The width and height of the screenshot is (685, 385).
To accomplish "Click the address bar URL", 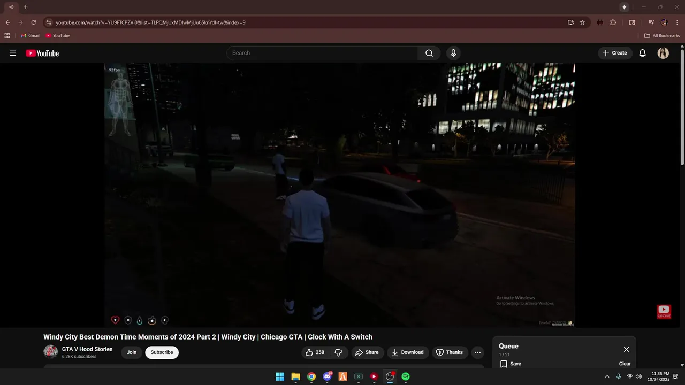I will pyautogui.click(x=150, y=22).
